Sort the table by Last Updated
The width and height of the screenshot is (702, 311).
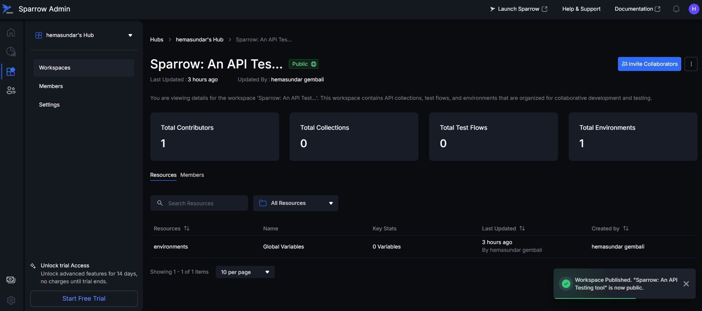[x=522, y=229]
